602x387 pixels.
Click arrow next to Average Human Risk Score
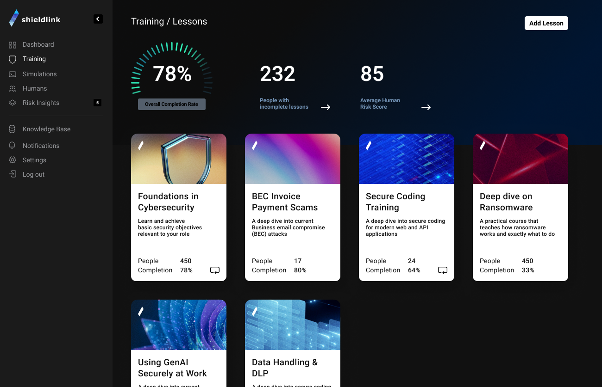tap(426, 107)
